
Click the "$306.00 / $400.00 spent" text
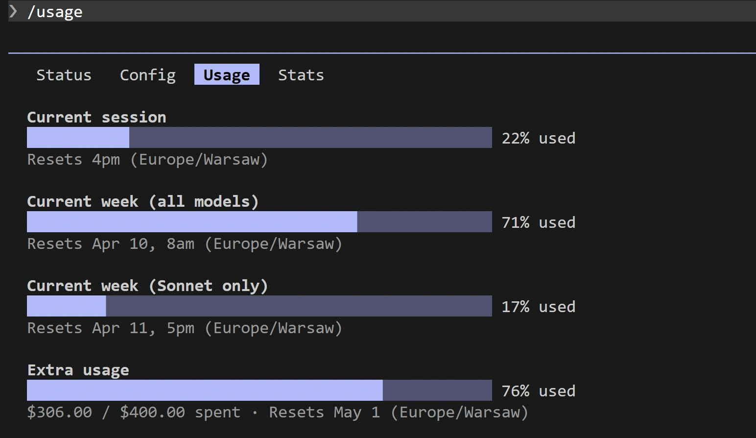134,412
